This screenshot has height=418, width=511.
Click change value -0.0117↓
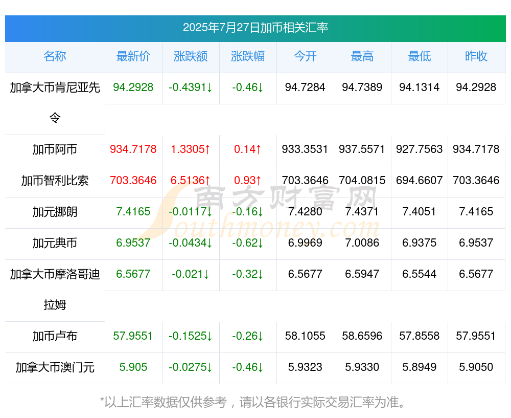191,212
